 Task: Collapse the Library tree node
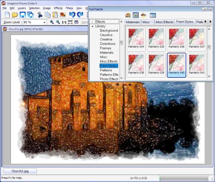click(x=92, y=26)
